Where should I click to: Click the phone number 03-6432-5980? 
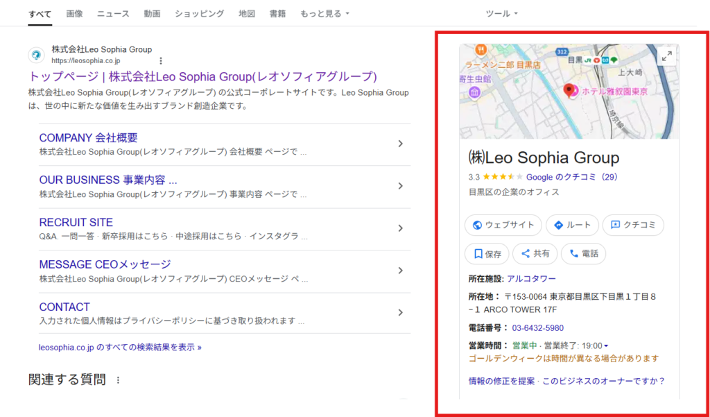537,327
